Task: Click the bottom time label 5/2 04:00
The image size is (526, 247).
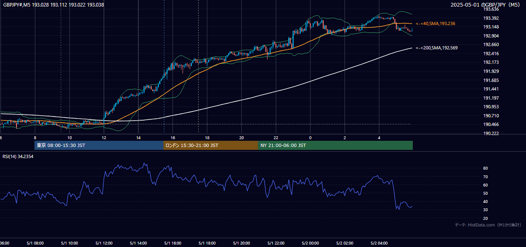Action: coord(379,243)
